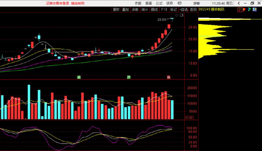Click the green 跌 marker on the chart

click(129, 77)
